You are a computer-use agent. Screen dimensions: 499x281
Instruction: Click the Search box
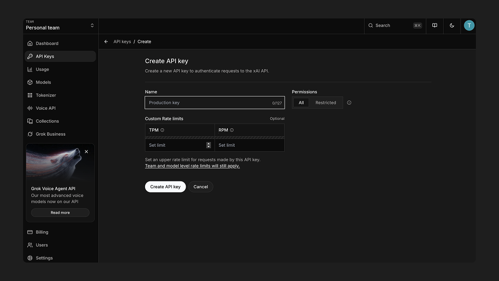395,25
